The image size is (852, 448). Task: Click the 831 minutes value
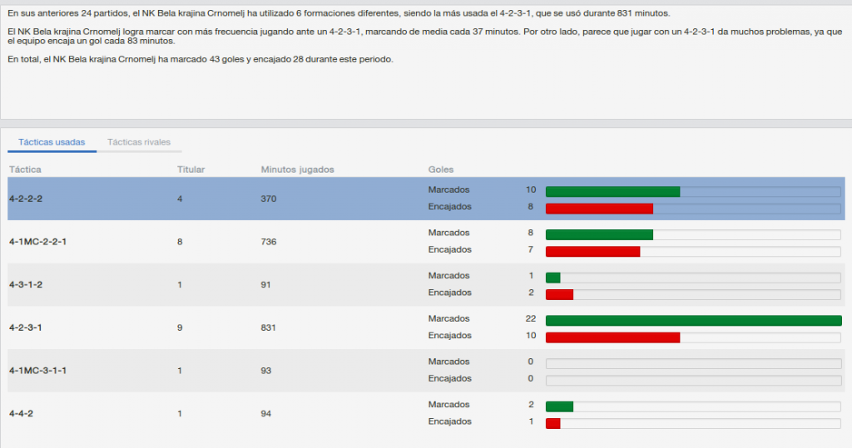pyautogui.click(x=269, y=327)
